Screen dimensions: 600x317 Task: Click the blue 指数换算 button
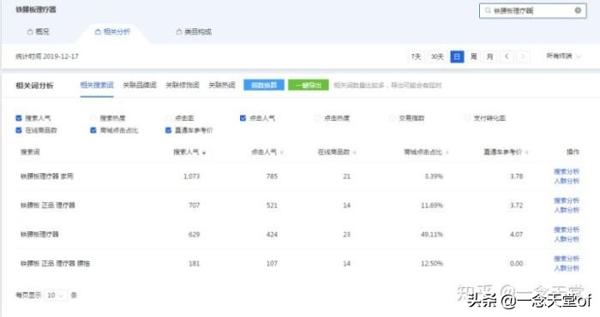pyautogui.click(x=264, y=85)
